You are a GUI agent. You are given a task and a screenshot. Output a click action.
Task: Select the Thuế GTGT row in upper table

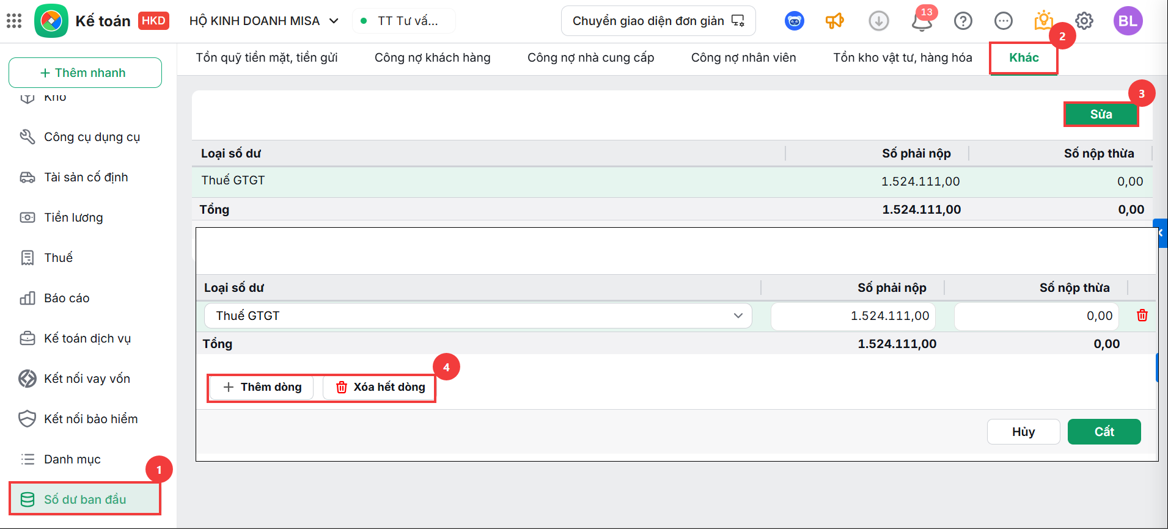pos(672,181)
